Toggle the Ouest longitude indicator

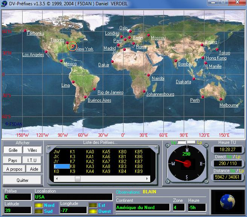click(93, 211)
